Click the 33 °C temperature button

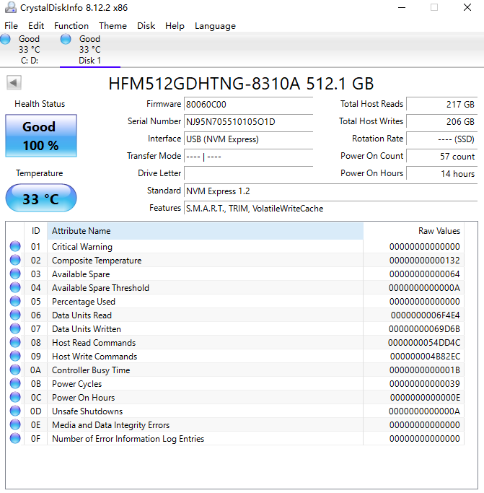[x=40, y=198]
